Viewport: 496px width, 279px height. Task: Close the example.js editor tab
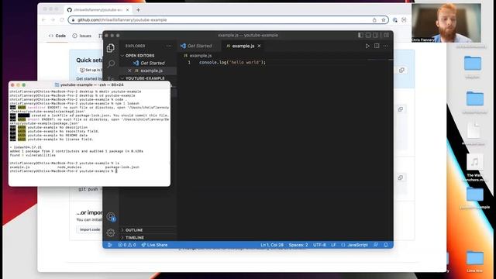click(259, 46)
